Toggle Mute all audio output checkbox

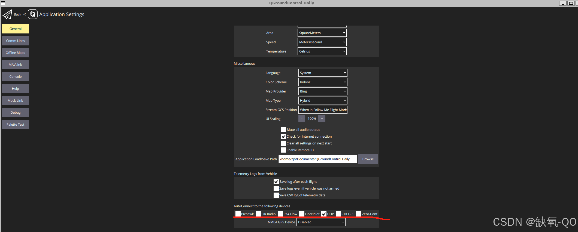tap(283, 130)
